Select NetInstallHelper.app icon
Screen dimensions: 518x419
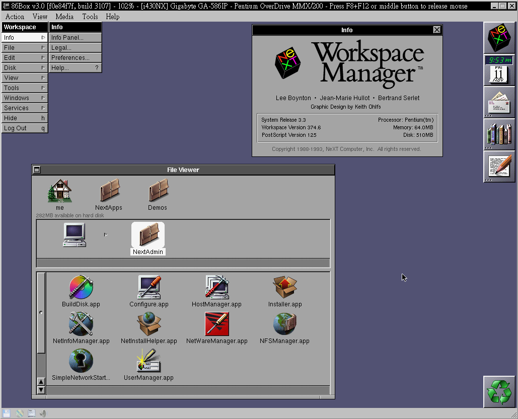pyautogui.click(x=149, y=324)
